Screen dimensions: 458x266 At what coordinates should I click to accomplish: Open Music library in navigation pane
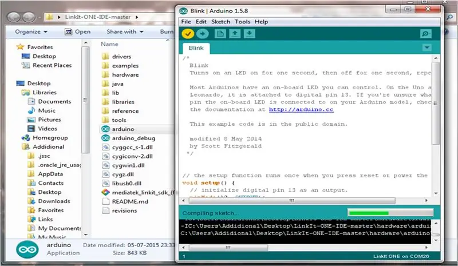tap(41, 110)
